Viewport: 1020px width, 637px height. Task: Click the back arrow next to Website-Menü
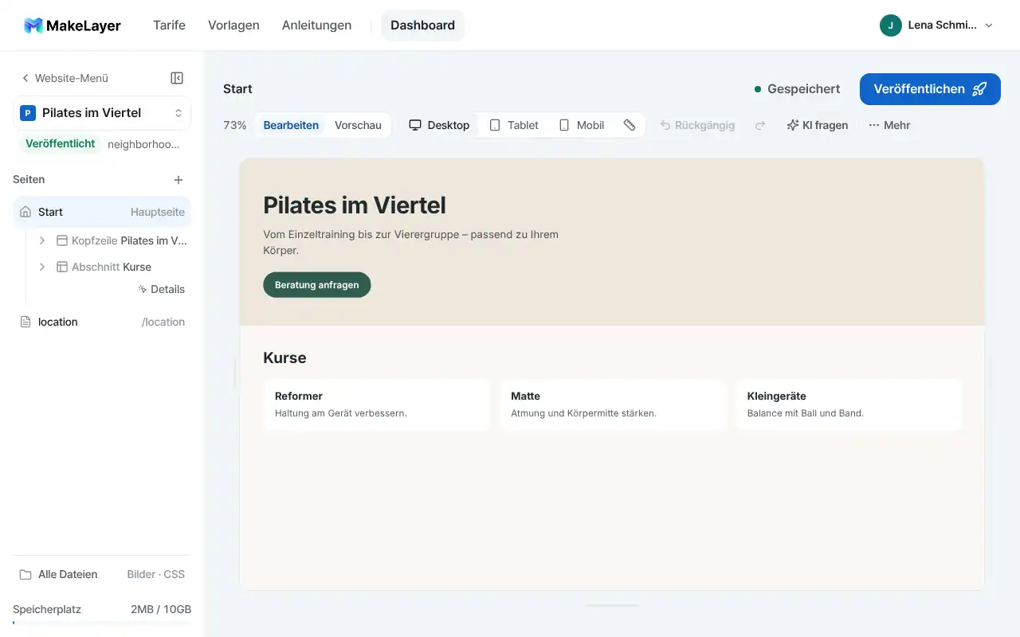tap(25, 78)
